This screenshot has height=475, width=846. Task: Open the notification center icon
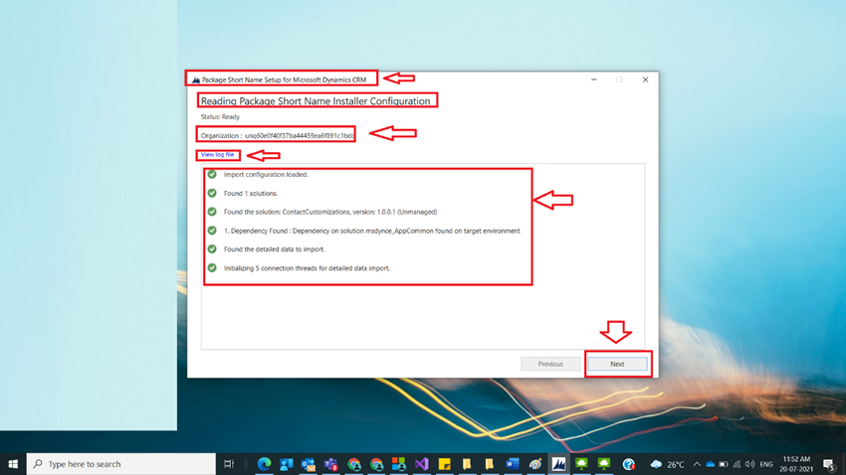(x=830, y=464)
